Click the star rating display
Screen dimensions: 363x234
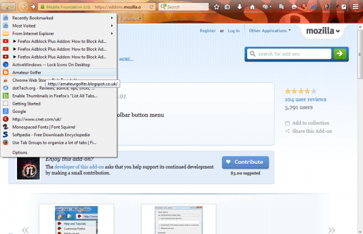[300, 91]
